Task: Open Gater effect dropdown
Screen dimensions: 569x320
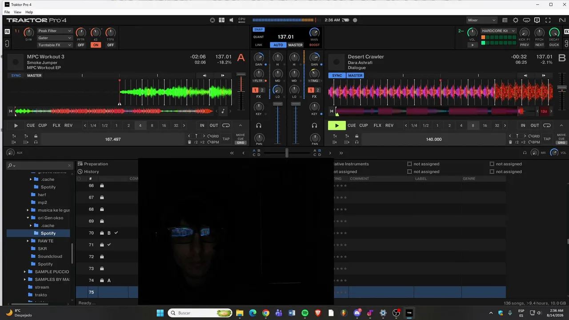Action: [x=54, y=38]
